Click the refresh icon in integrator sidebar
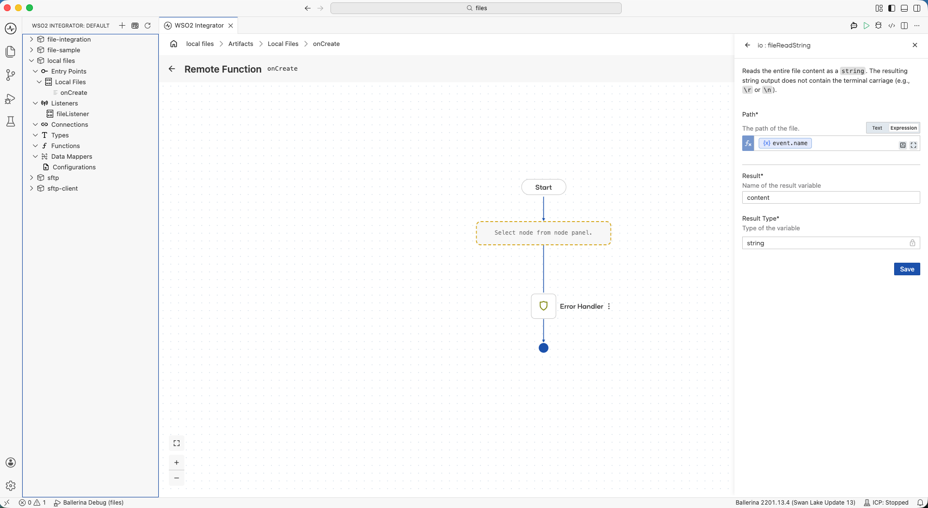This screenshot has width=928, height=508. [148, 26]
